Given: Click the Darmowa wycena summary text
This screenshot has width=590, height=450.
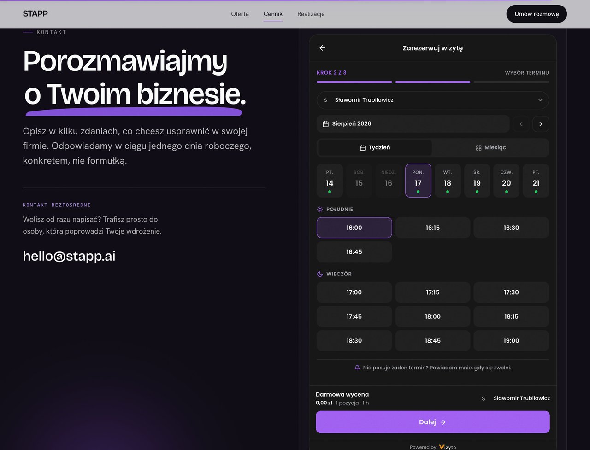Looking at the screenshot, I should [342, 395].
